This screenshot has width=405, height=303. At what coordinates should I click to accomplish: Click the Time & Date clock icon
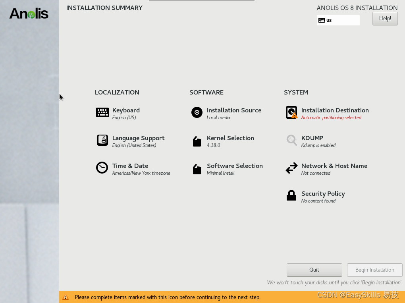click(x=102, y=168)
